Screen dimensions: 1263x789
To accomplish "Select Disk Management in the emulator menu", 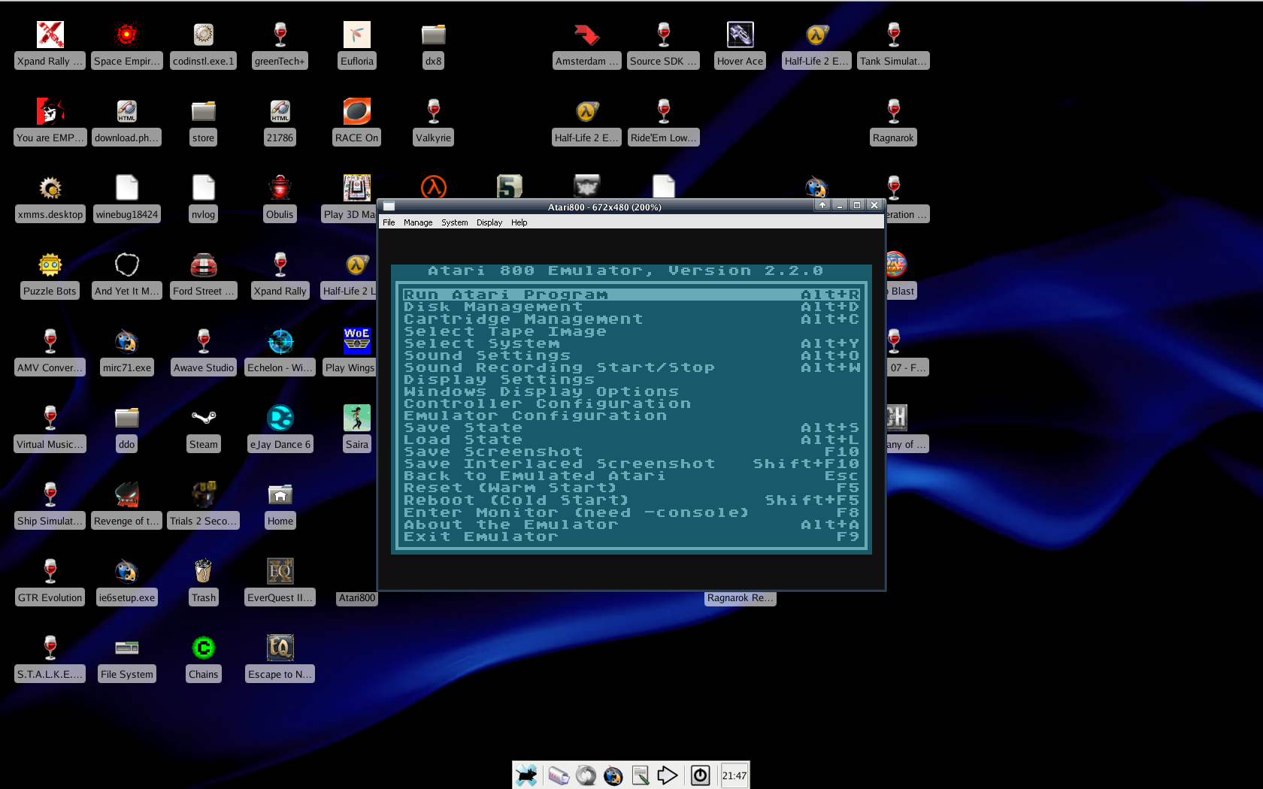I will (493, 307).
